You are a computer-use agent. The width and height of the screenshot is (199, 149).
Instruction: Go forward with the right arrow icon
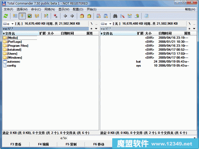(x=72, y=16)
